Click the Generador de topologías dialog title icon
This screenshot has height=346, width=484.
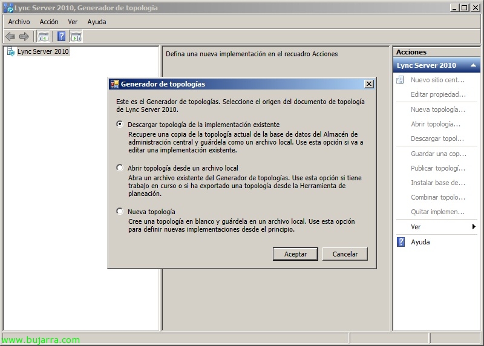coord(115,84)
